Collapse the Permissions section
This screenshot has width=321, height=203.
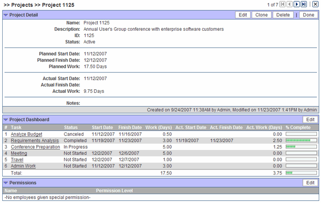pyautogui.click(x=5, y=183)
